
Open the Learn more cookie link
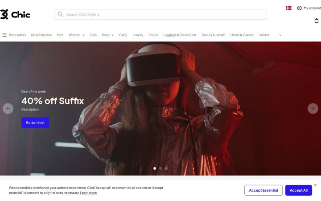click(88, 193)
